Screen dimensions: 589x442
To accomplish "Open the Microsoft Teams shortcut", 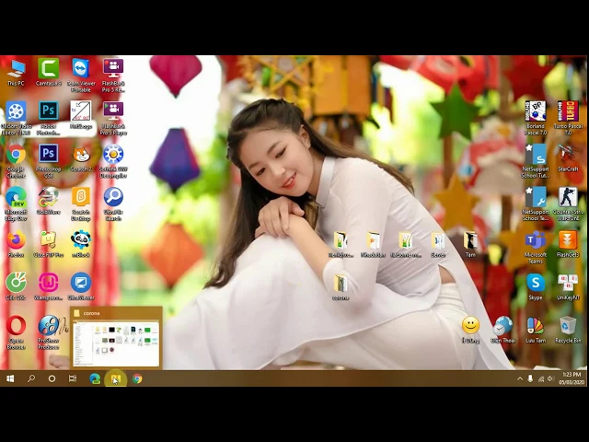I will tap(536, 241).
